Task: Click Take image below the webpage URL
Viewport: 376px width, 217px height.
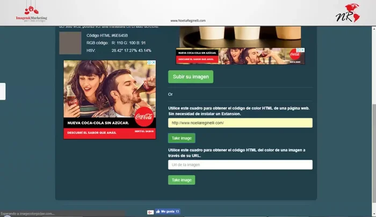Action: [182, 138]
